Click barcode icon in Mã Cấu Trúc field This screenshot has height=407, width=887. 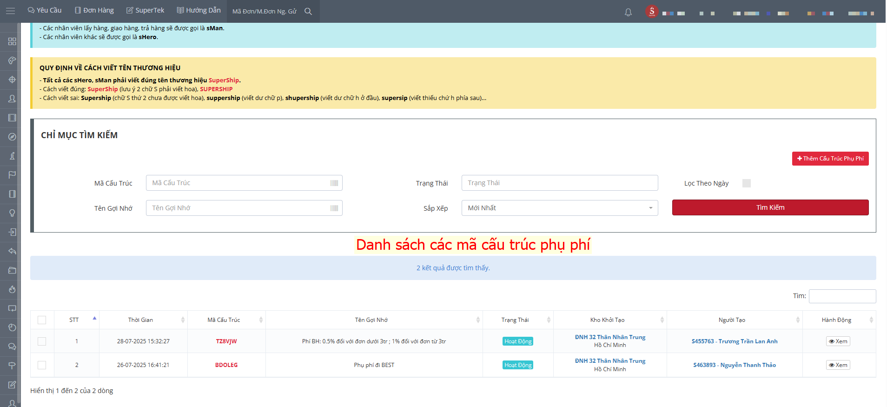[334, 183]
